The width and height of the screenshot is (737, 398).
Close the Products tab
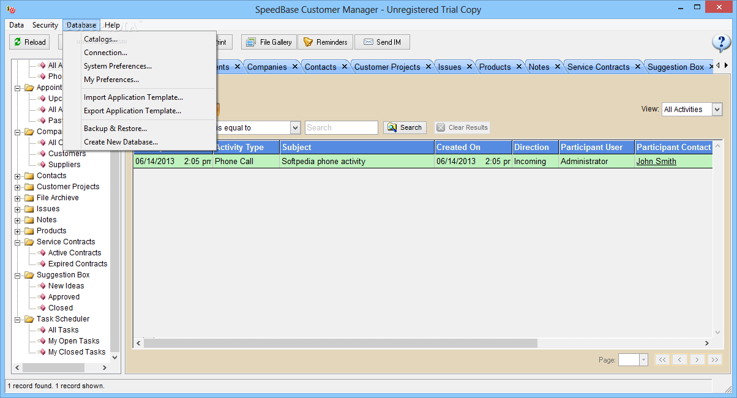[x=519, y=66]
